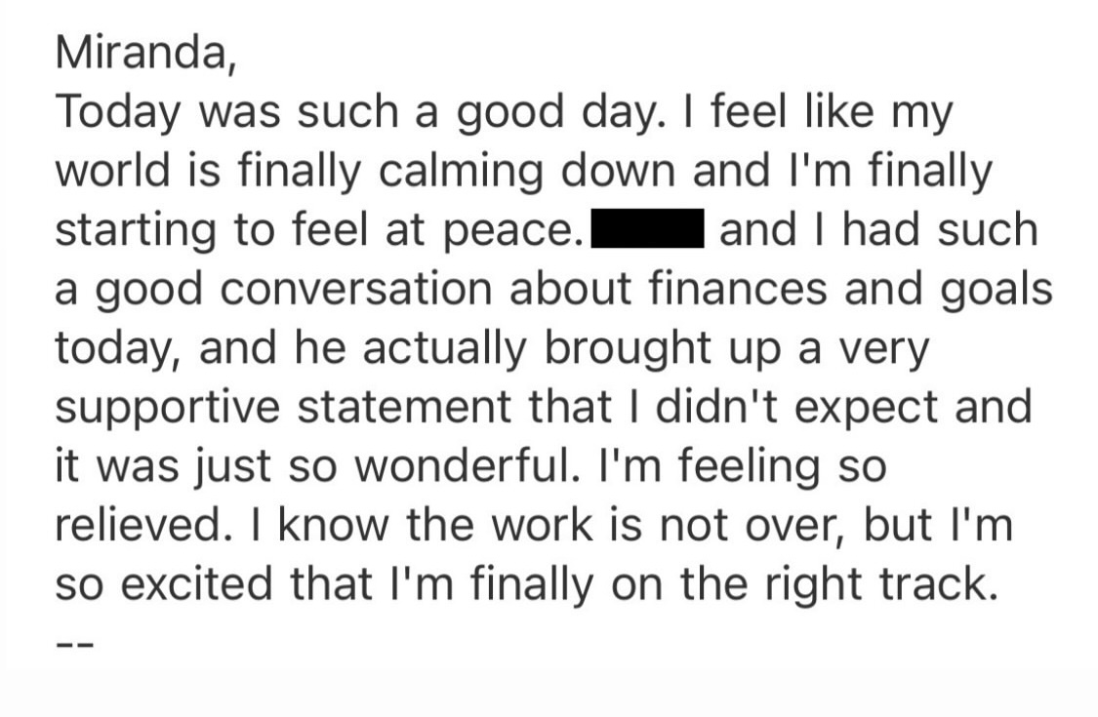1098x717 pixels.
Task: Click the word "expect"
Action: pos(858,408)
